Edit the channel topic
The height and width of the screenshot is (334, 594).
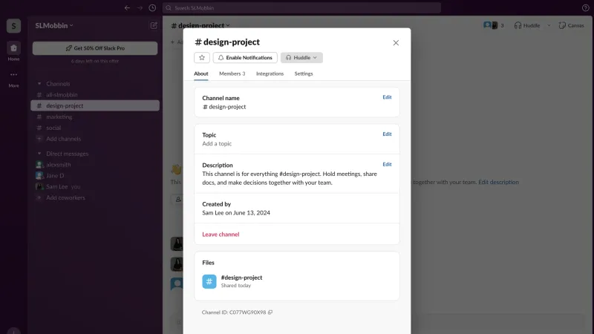pos(387,134)
